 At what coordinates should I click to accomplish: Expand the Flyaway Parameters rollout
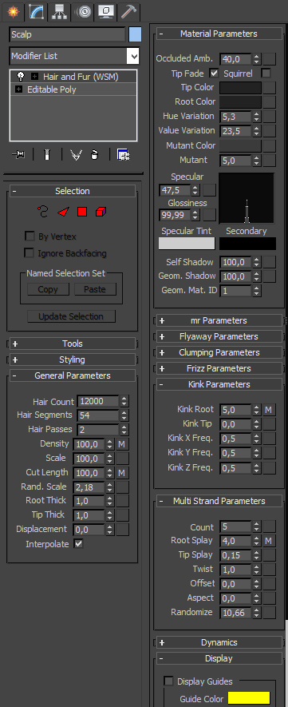point(219,336)
